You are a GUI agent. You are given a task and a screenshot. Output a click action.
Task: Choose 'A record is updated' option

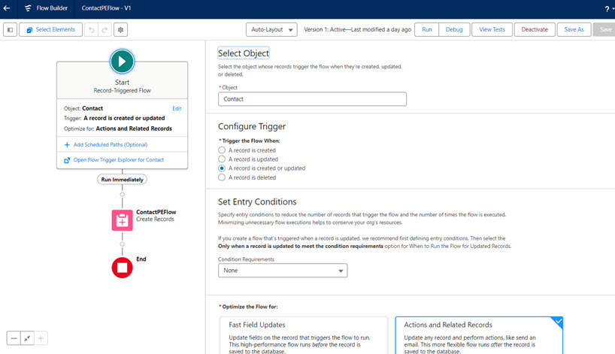[x=222, y=159]
